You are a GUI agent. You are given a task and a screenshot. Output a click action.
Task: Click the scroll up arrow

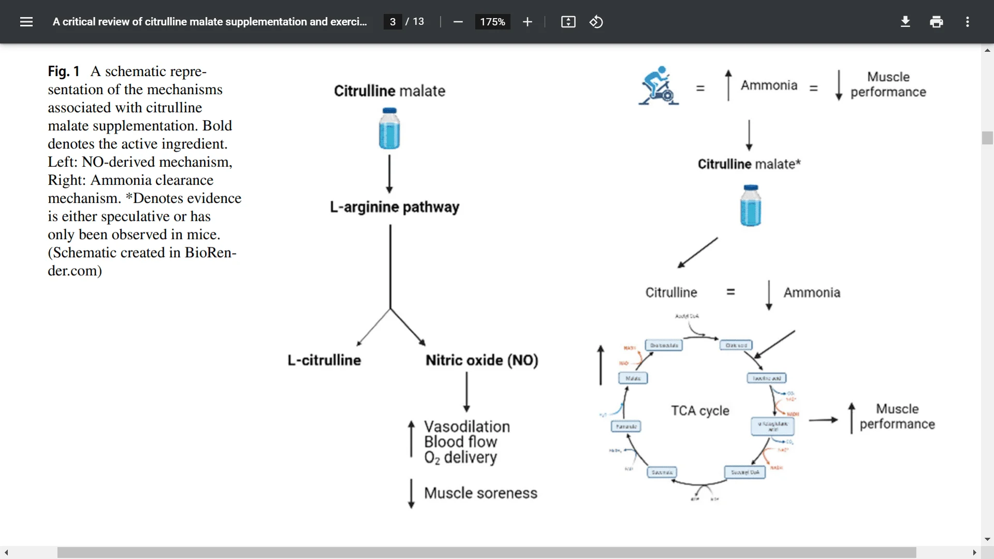click(987, 50)
